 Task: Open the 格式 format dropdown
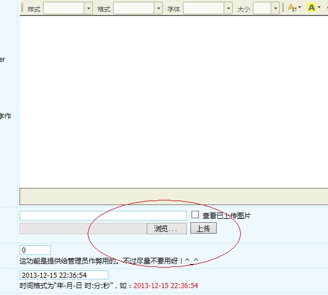[x=159, y=8]
